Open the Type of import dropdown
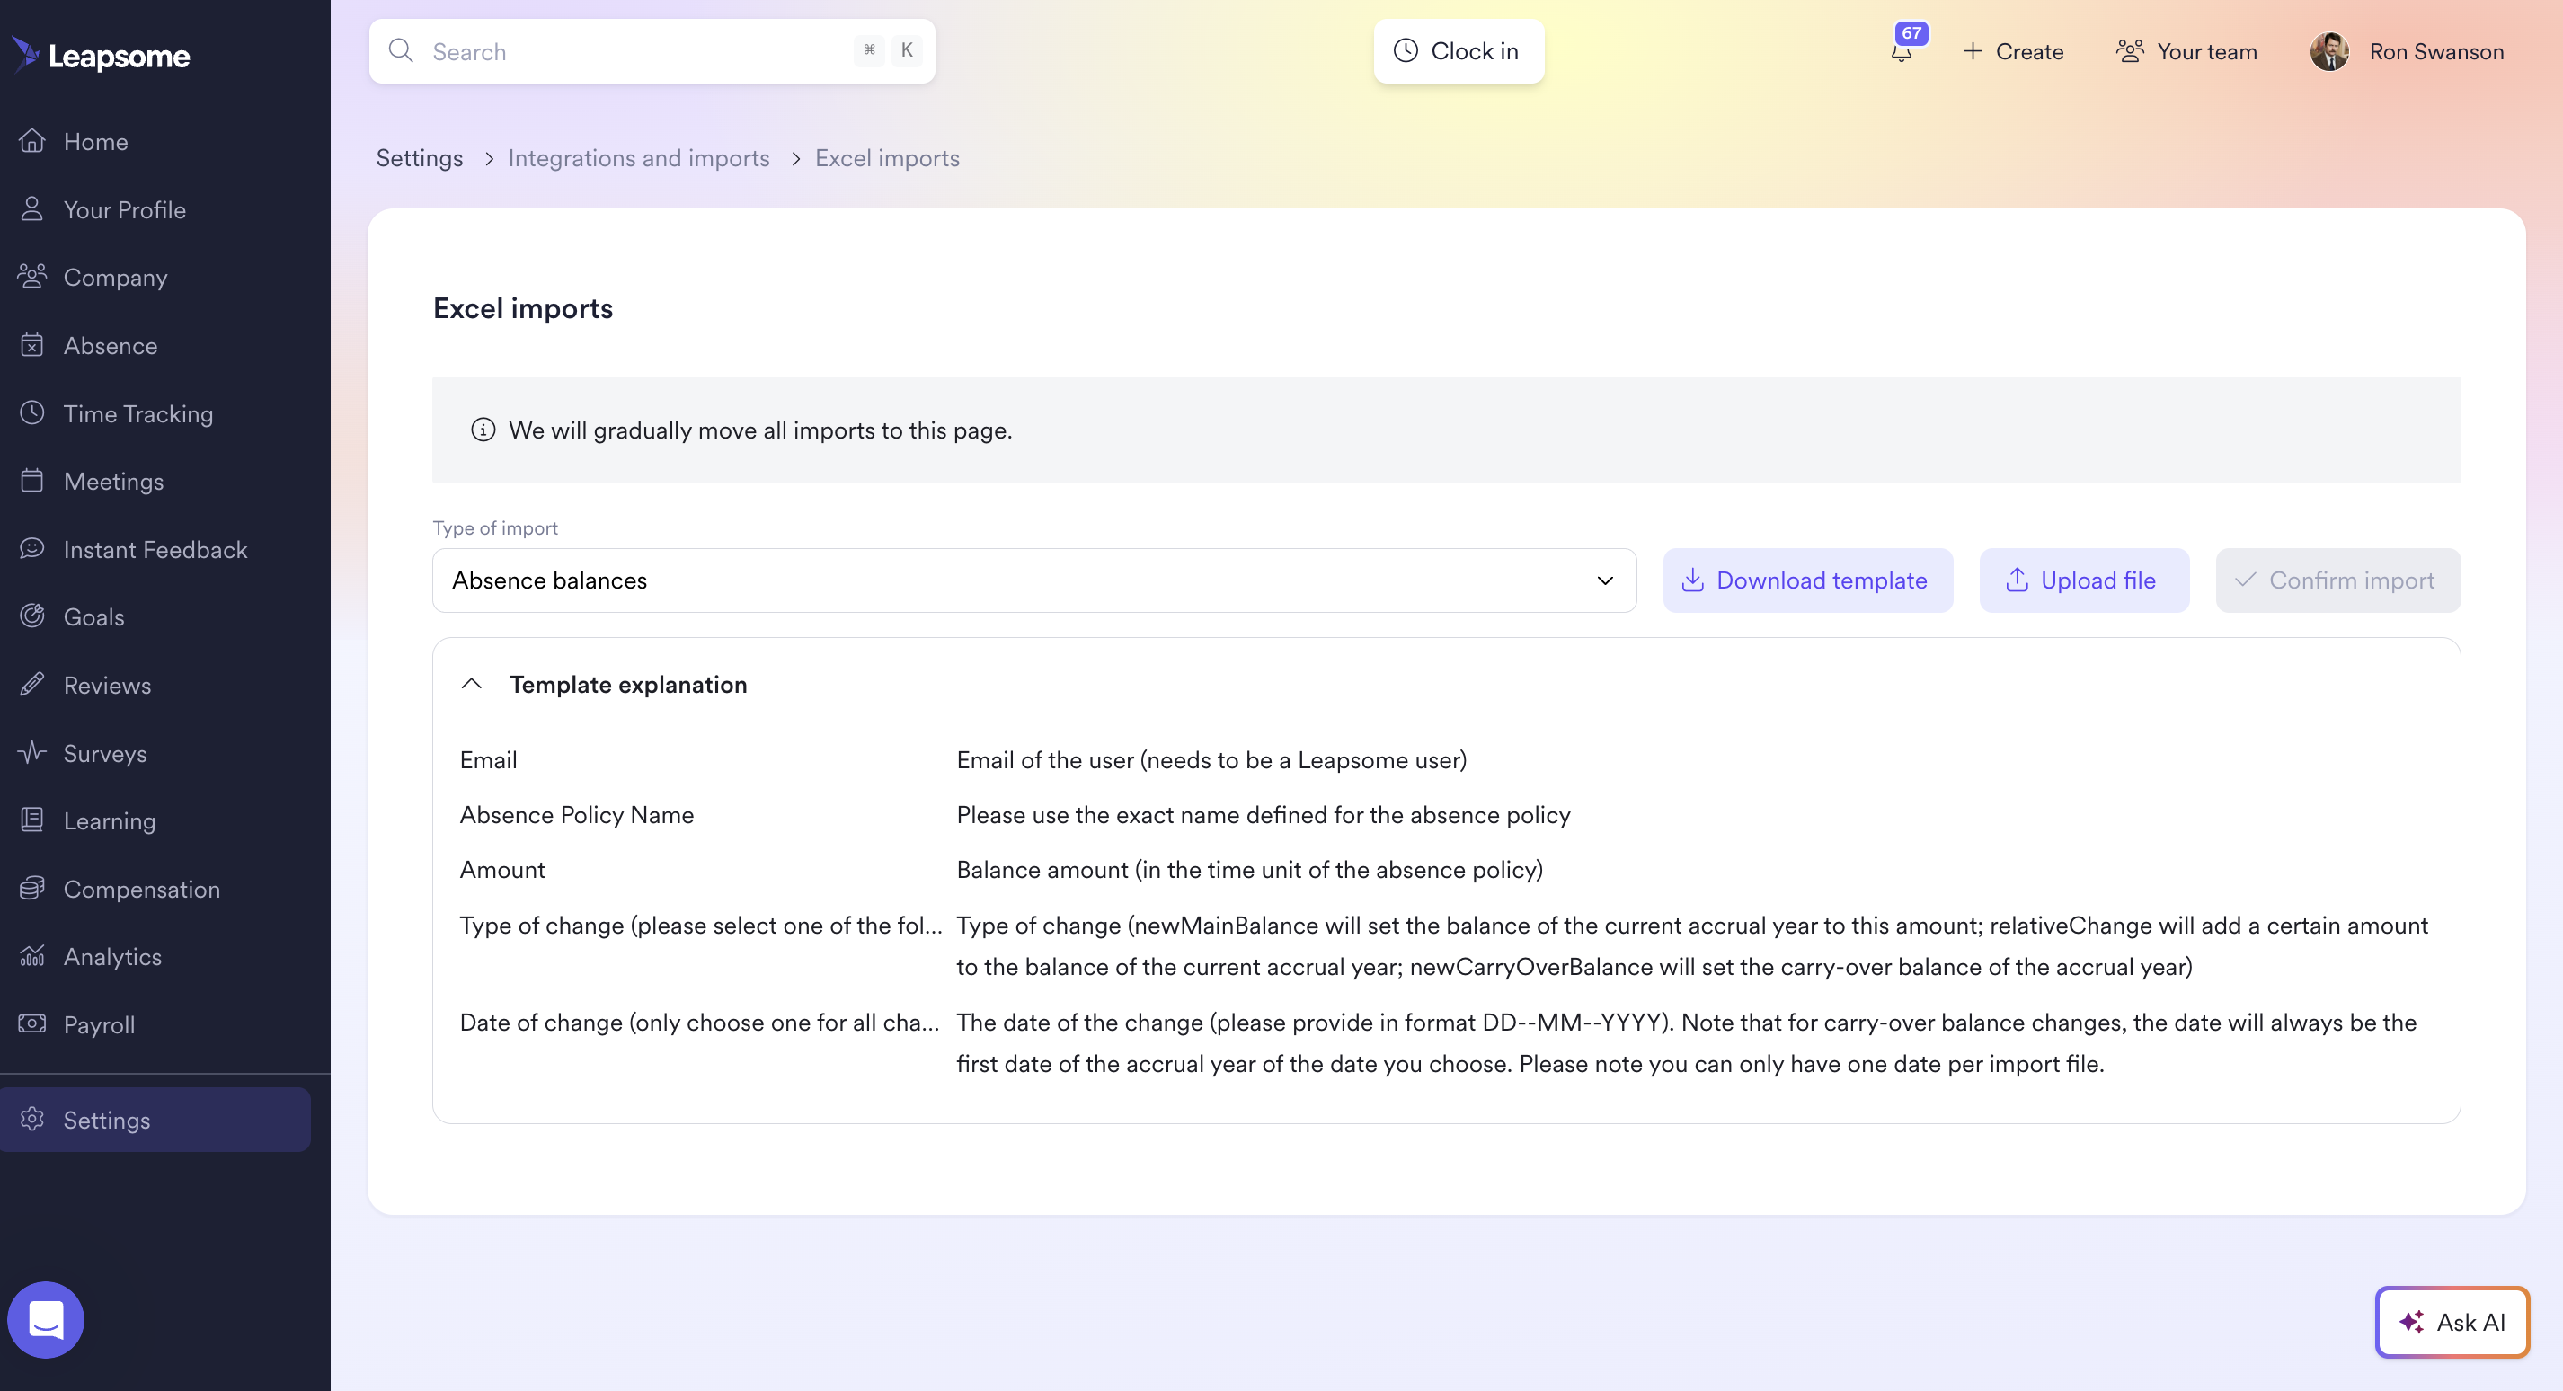This screenshot has width=2563, height=1391. point(1033,580)
